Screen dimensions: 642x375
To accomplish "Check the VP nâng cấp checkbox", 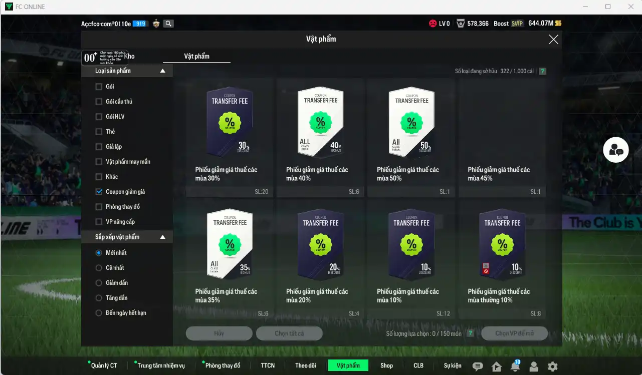I will click(99, 222).
